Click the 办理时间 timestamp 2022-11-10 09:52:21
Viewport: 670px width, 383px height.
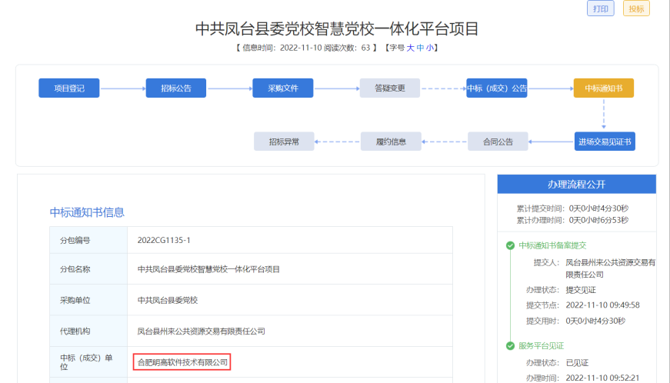(602, 378)
